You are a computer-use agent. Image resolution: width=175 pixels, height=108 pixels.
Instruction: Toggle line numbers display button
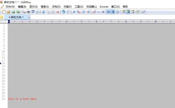click(113, 12)
